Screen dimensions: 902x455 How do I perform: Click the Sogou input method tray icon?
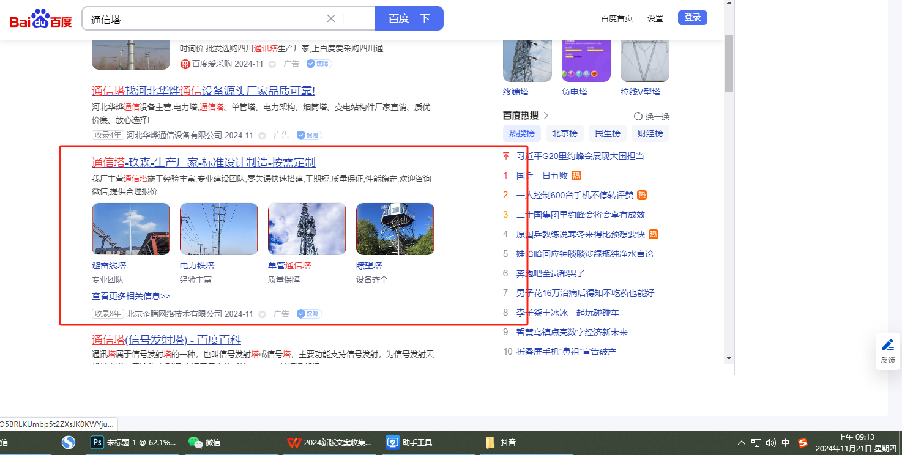pos(803,442)
